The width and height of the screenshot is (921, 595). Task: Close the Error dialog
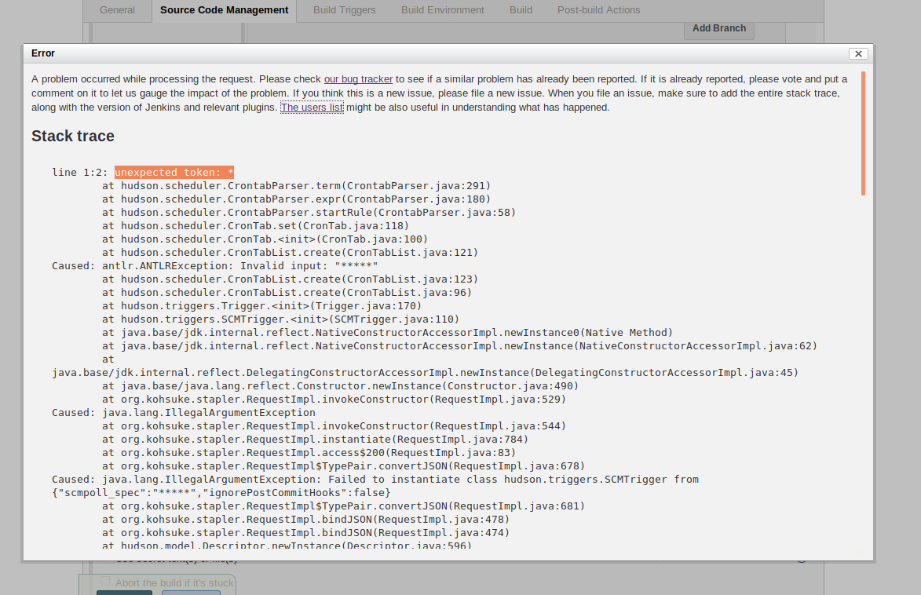pos(857,53)
